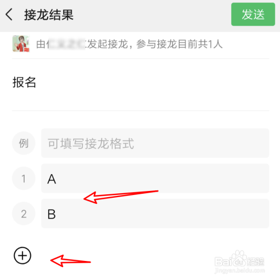Click the Bai text of Baidu logo
Image resolution: width=280 pixels, height=280 pixels.
pos(222,262)
